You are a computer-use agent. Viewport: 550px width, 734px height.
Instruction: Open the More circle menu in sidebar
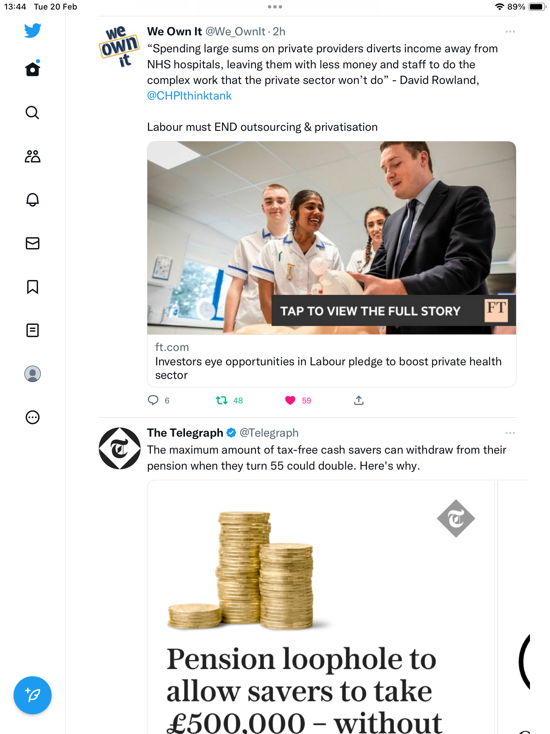tap(33, 417)
